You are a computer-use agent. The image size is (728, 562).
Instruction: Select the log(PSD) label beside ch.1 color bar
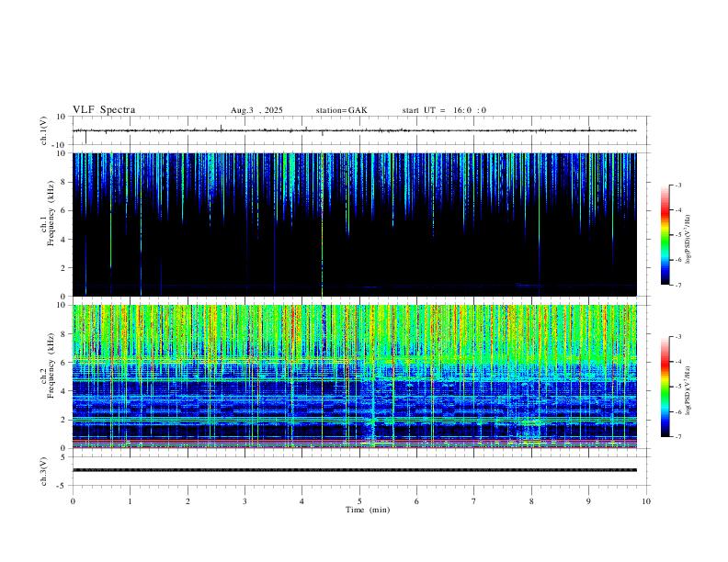(x=688, y=239)
